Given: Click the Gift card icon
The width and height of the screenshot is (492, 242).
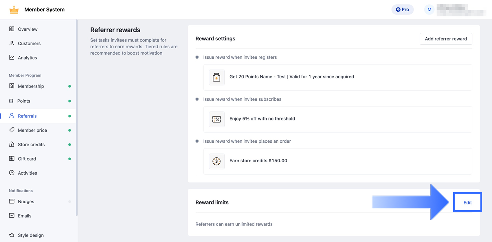Looking at the screenshot, I should pos(12,159).
